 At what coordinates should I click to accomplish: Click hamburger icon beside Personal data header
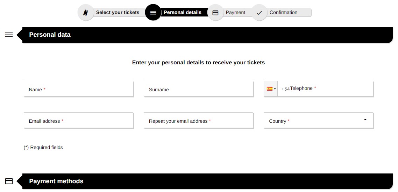click(9, 35)
